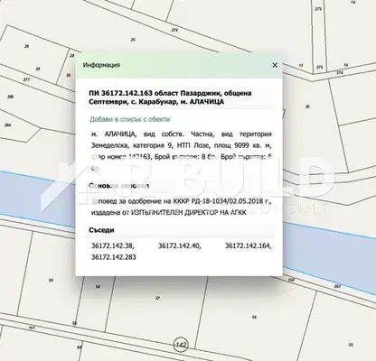Viewport: 376px width, 361px height.
Task: Click the circled 142 map label
Action: pyautogui.click(x=181, y=345)
